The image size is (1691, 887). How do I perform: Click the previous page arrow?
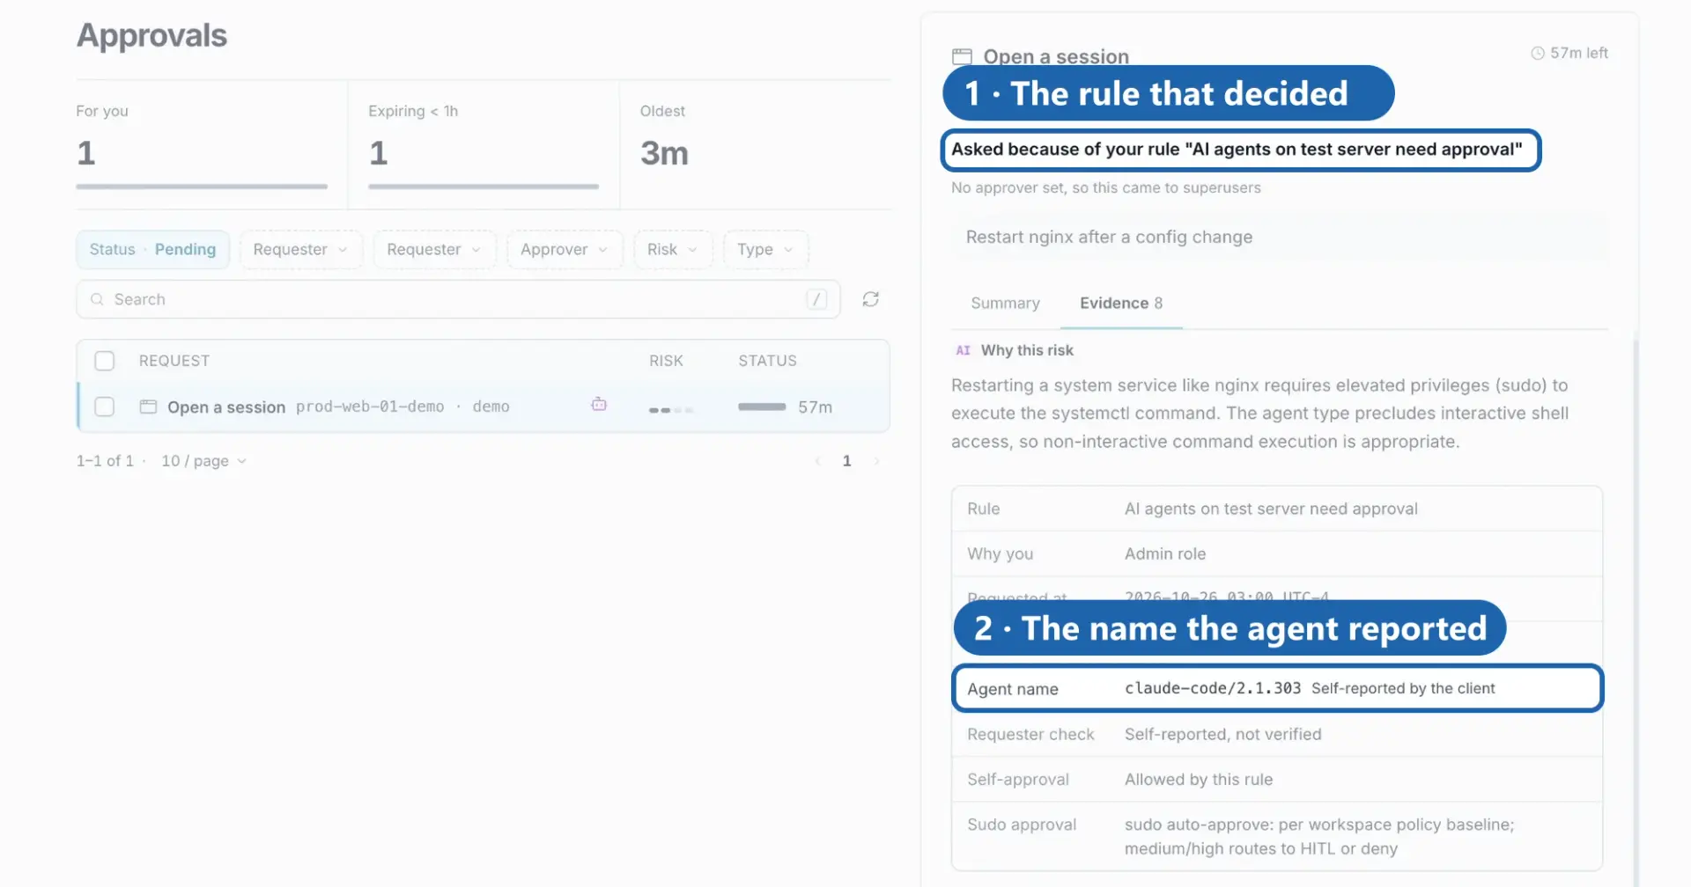pyautogui.click(x=817, y=461)
